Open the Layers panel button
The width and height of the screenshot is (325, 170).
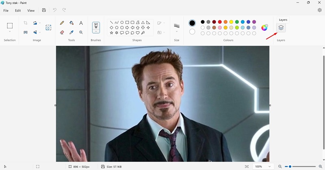pos(281,28)
